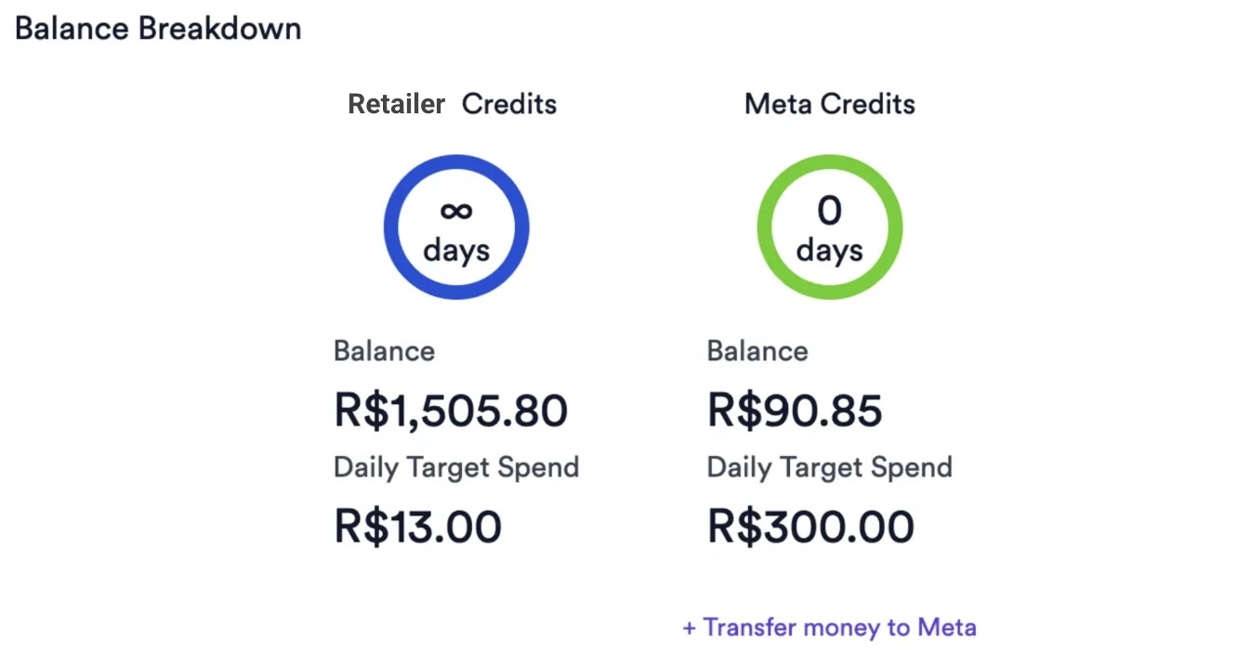Open the Balance Breakdown heading
The height and width of the screenshot is (665, 1251).
click(x=157, y=28)
